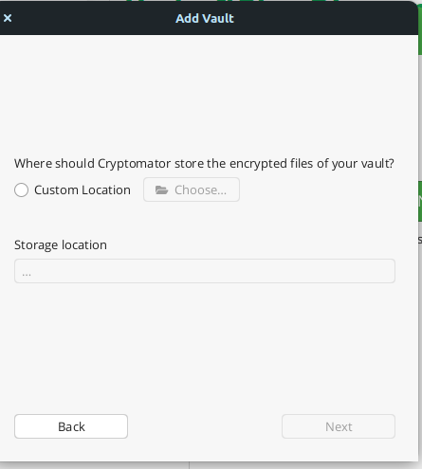Click the folder icon in Choose button
422x469 pixels.
pyautogui.click(x=161, y=189)
